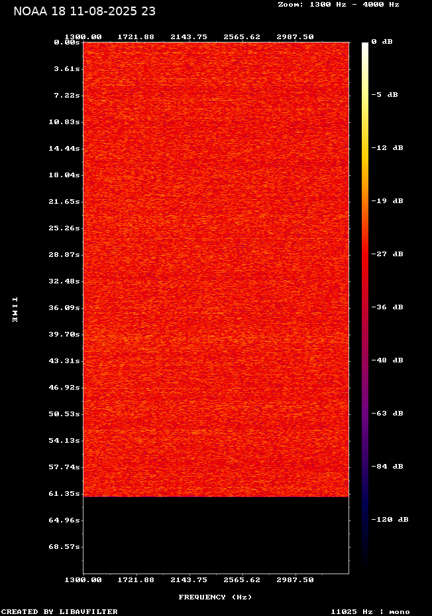Image resolution: width=432 pixels, height=616 pixels.
Task: Click the time label '43.31s'
Action: point(64,360)
